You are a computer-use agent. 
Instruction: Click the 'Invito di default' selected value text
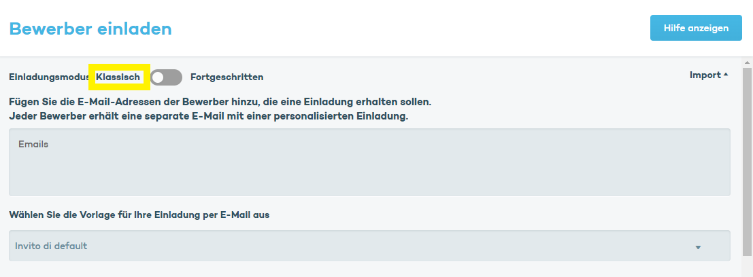(51, 246)
